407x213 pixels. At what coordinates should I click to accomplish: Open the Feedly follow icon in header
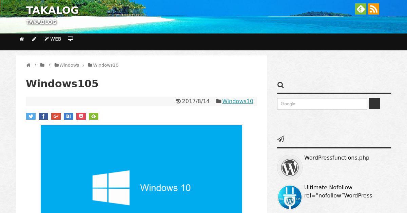tap(361, 9)
